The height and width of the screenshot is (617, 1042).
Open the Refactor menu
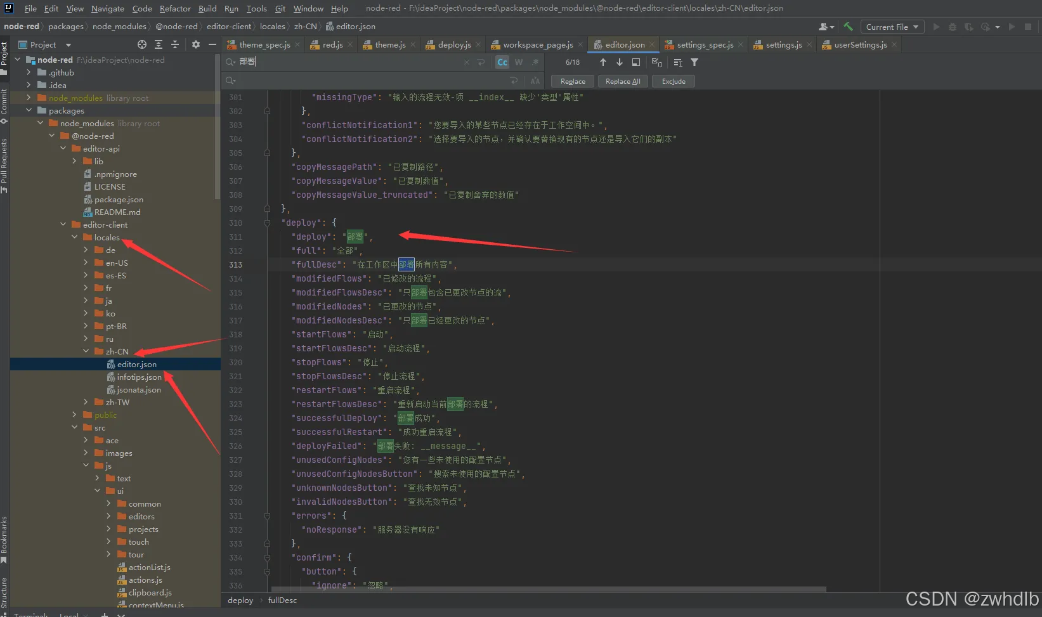coord(174,8)
